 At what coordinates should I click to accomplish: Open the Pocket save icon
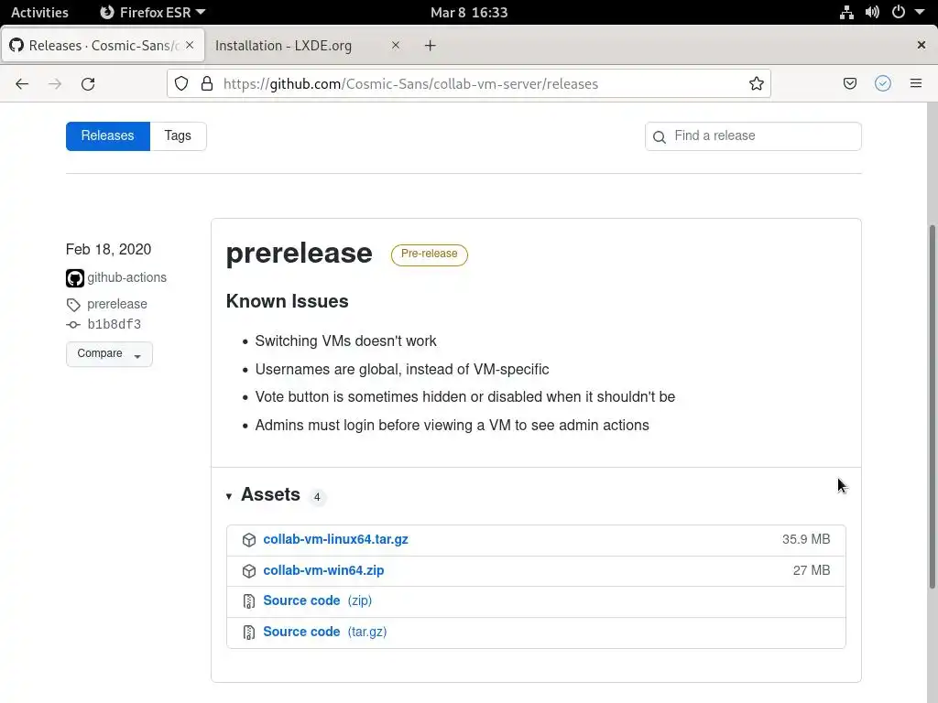pyautogui.click(x=850, y=83)
